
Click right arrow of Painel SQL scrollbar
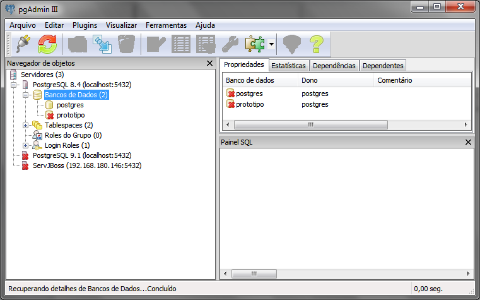(x=469, y=273)
